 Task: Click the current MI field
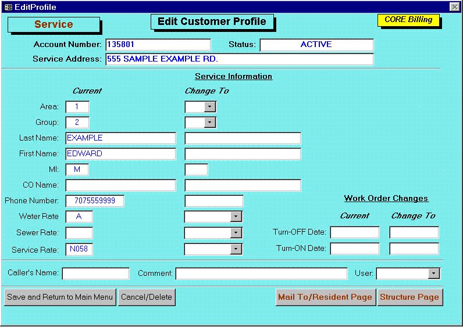coord(77,170)
